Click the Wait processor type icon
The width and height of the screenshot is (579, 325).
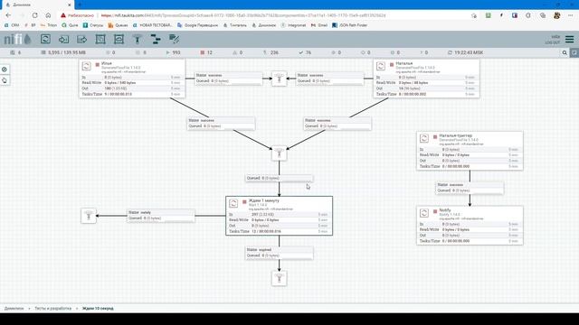coord(233,203)
